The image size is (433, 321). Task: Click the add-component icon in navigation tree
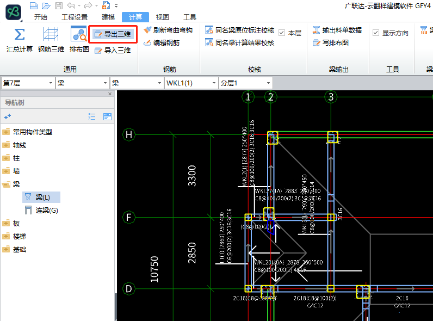pos(8,116)
